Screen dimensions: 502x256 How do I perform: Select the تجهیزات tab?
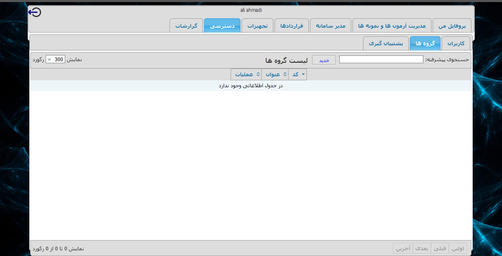258,26
